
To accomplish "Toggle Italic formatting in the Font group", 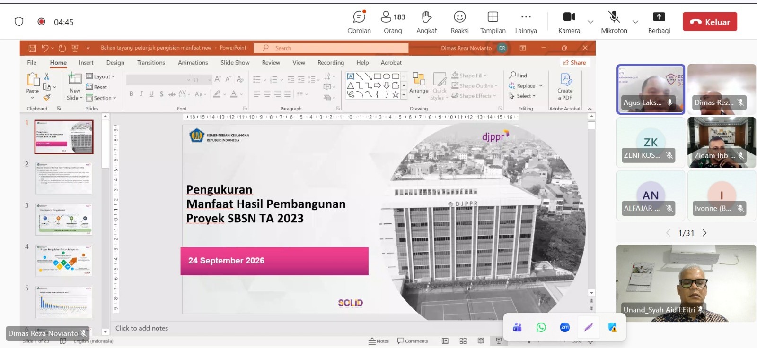I will pyautogui.click(x=141, y=94).
